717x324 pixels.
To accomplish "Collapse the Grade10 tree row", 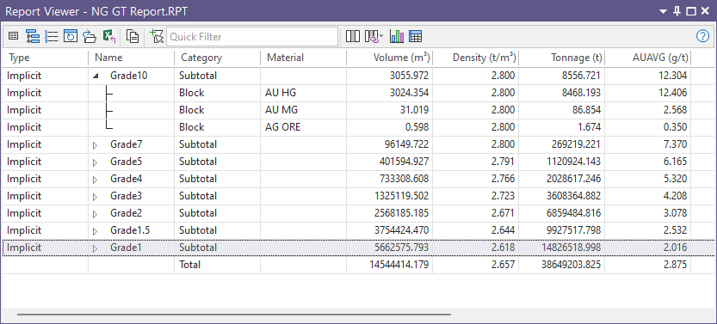I will (95, 76).
